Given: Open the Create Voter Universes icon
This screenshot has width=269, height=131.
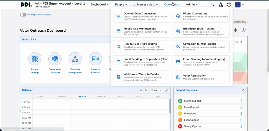Looking at the screenshot, I should pos(55,59).
